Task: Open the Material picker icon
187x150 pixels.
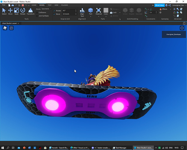Action: pyautogui.click(x=99, y=10)
